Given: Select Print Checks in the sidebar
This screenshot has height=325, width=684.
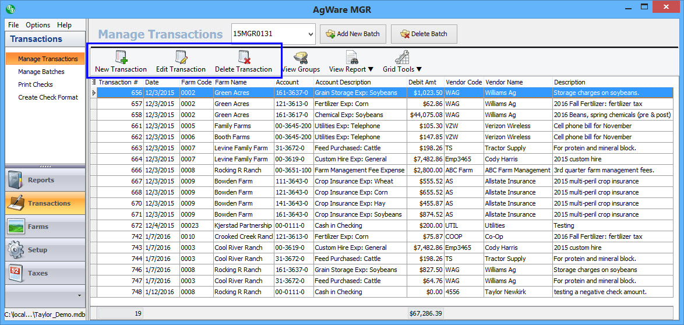Looking at the screenshot, I should (x=36, y=84).
